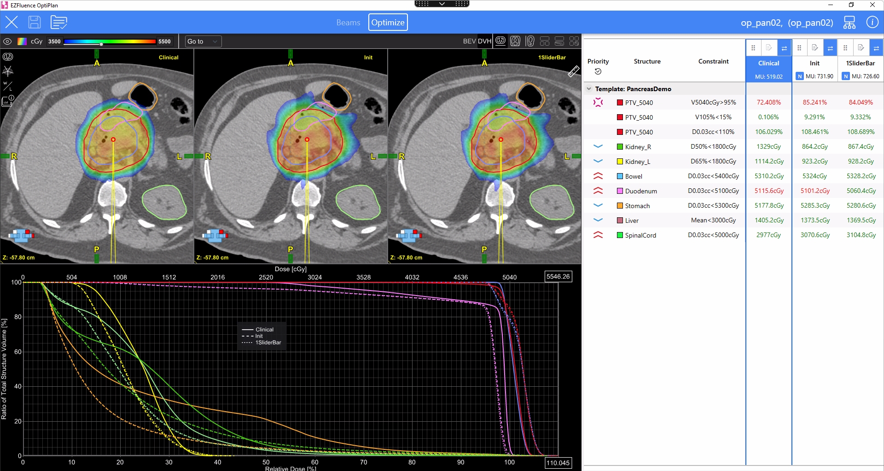884x471 pixels.
Task: Open the workflow structure icon beside patient name
Action: [849, 22]
